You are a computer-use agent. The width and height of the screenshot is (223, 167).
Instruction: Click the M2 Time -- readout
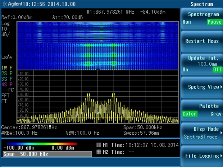118,152
